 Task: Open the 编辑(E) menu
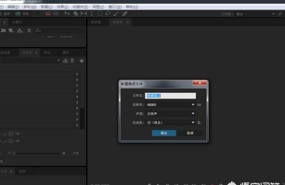13,7
